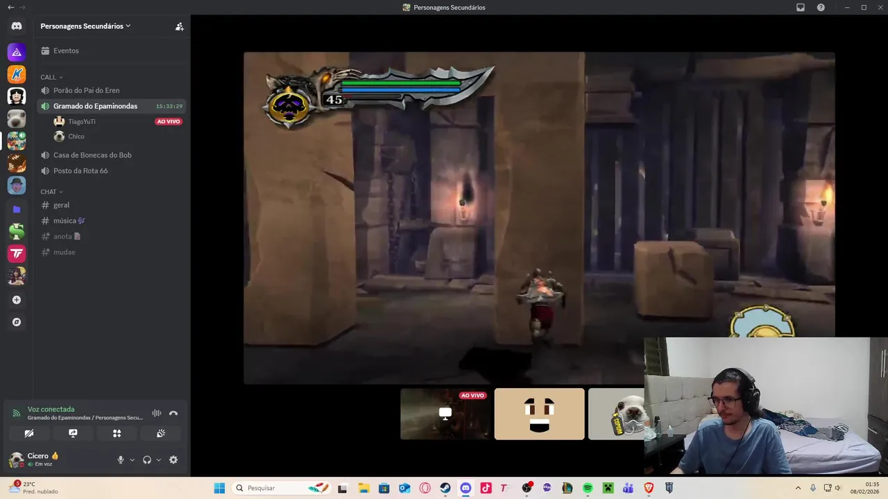Open the geral text channel
Image resolution: width=888 pixels, height=499 pixels.
click(x=112, y=205)
